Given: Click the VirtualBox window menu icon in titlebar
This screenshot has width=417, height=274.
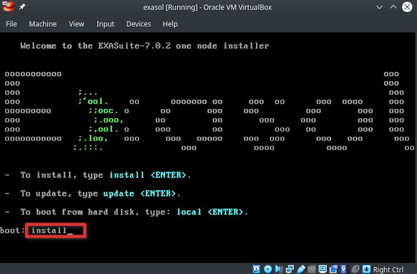Looking at the screenshot, I should pos(8,6).
